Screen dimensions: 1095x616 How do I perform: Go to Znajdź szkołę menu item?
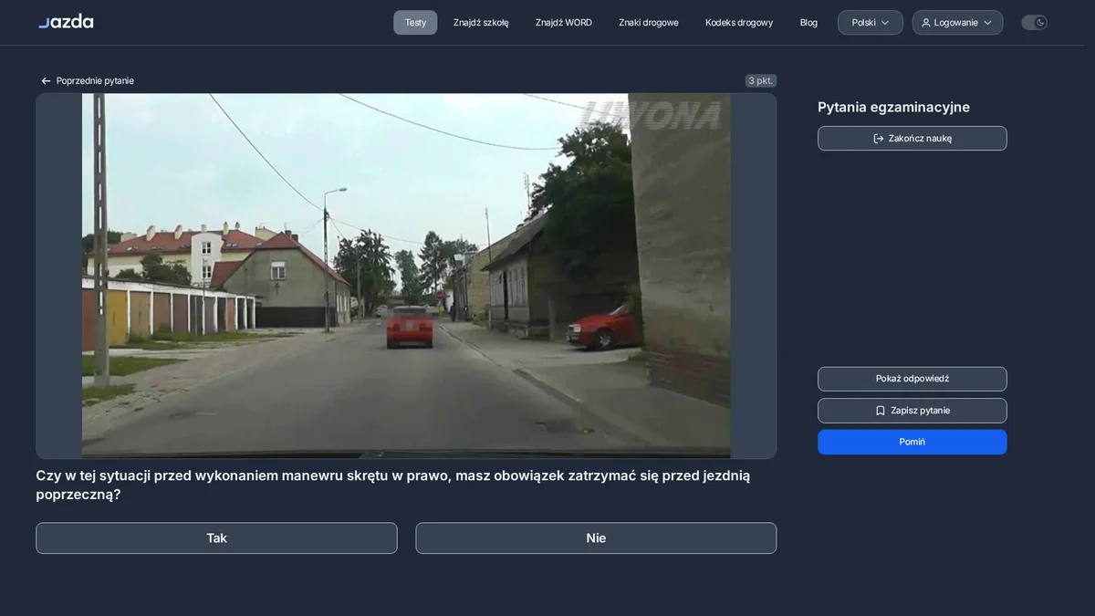[481, 23]
